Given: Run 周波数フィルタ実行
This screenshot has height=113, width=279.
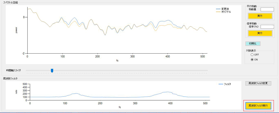Looking at the screenshot, I should pos(258,106).
